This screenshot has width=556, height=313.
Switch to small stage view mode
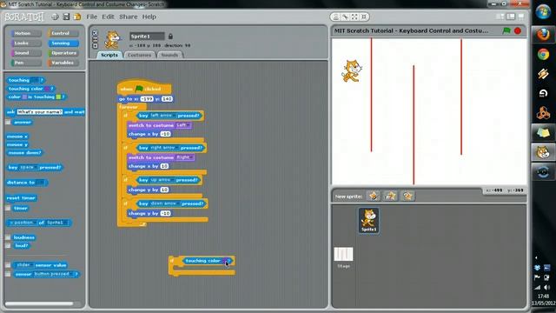tap(500, 17)
